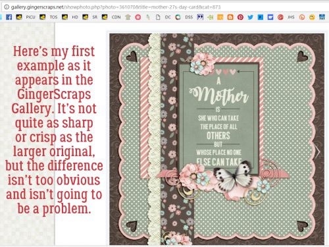Click the blue W bookmark icon
Image resolution: width=329 pixels, height=247 pixels.
(270, 17)
